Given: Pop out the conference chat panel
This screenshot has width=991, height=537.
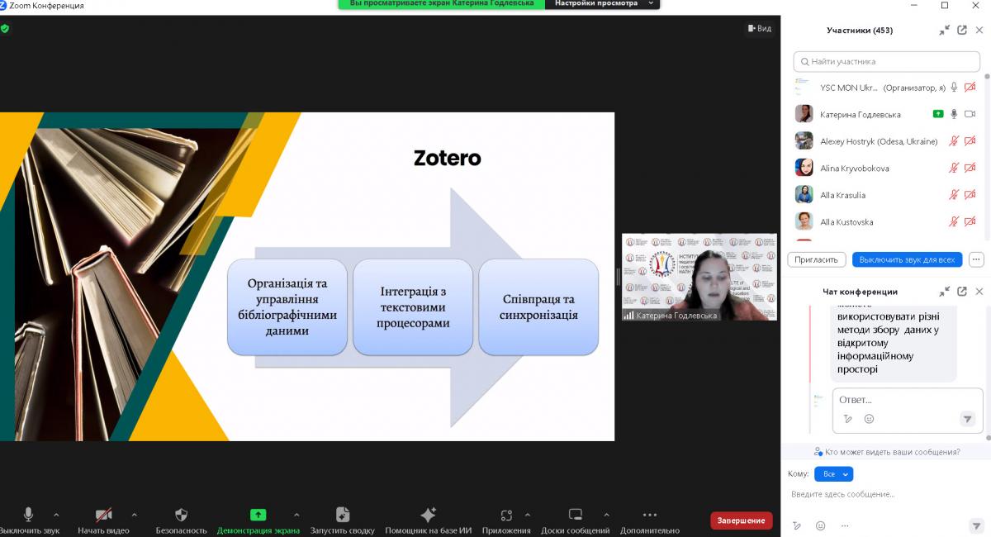Looking at the screenshot, I should click(962, 292).
